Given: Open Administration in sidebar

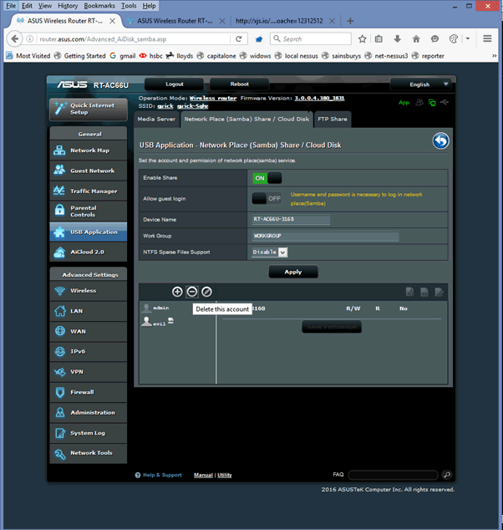Looking at the screenshot, I should (89, 412).
